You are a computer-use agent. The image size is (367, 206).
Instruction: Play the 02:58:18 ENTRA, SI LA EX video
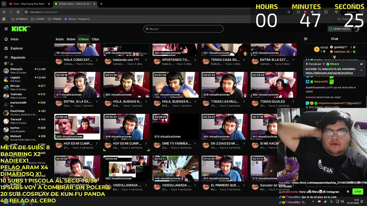tap(77, 85)
